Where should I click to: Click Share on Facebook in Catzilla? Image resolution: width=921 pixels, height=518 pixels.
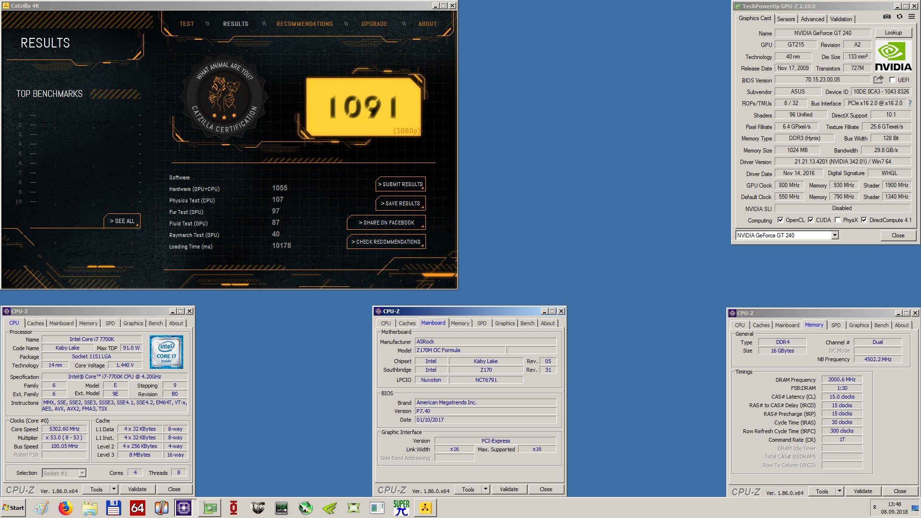(386, 223)
